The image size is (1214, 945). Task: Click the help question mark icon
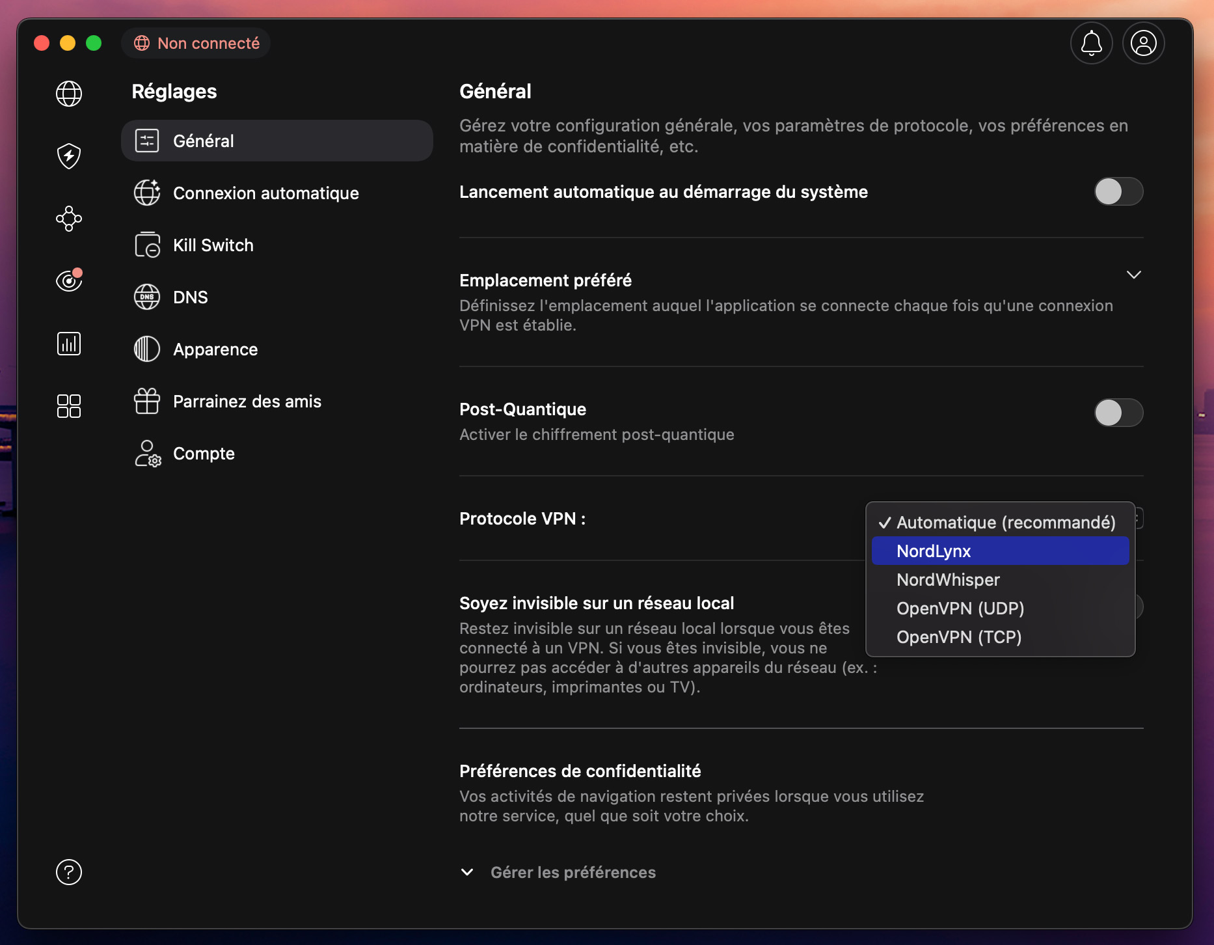click(x=68, y=872)
